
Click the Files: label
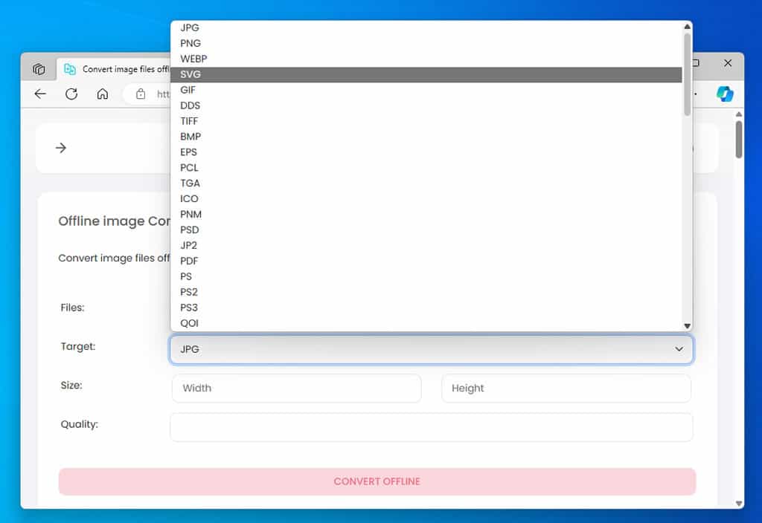click(72, 308)
